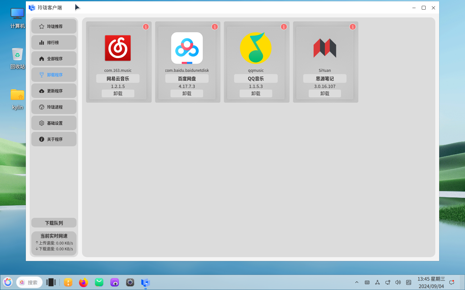Uninstall 网易云音乐 with its 卸载 button
Image resolution: width=465 pixels, height=290 pixels.
(118, 93)
